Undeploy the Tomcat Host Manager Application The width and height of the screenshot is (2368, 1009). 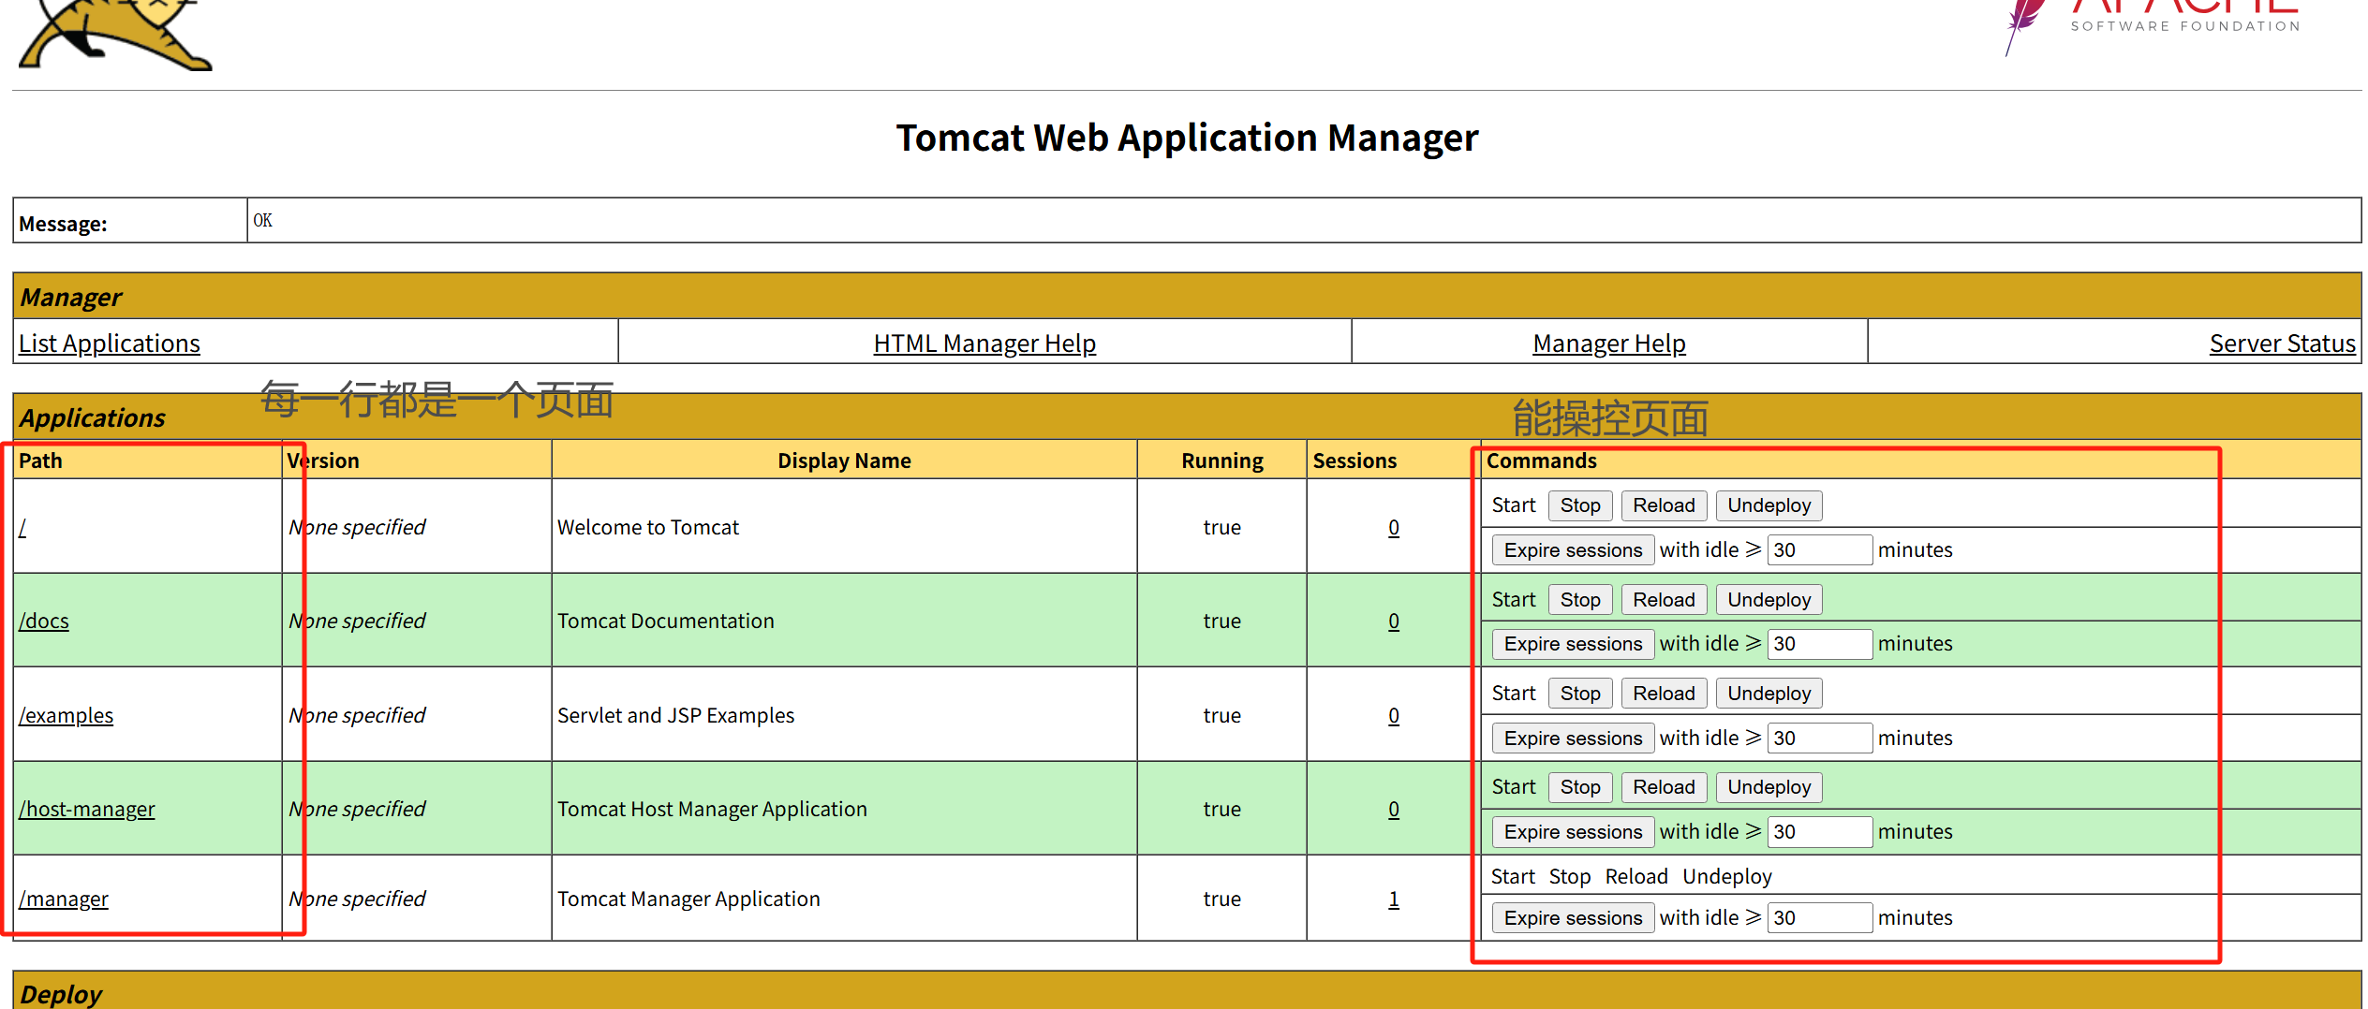click(1769, 787)
